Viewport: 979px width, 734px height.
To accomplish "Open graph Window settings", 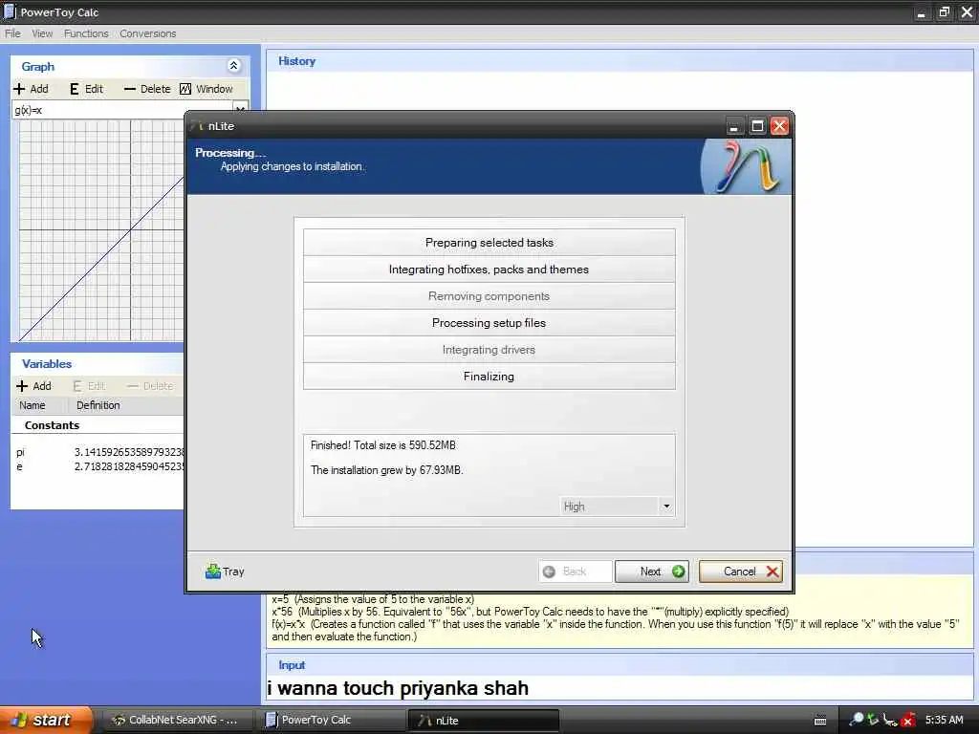I will [207, 89].
